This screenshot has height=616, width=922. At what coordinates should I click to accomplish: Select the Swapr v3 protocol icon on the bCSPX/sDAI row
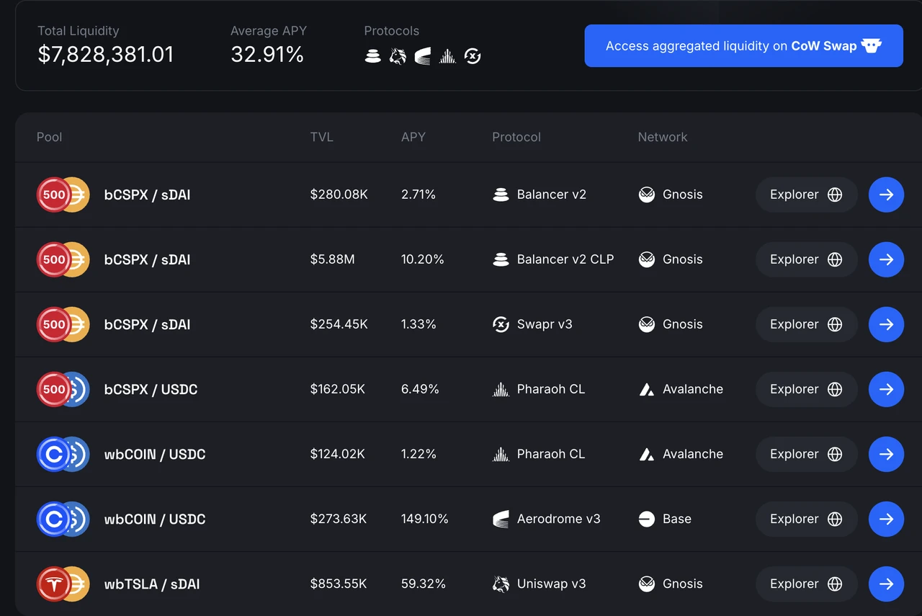(x=501, y=324)
